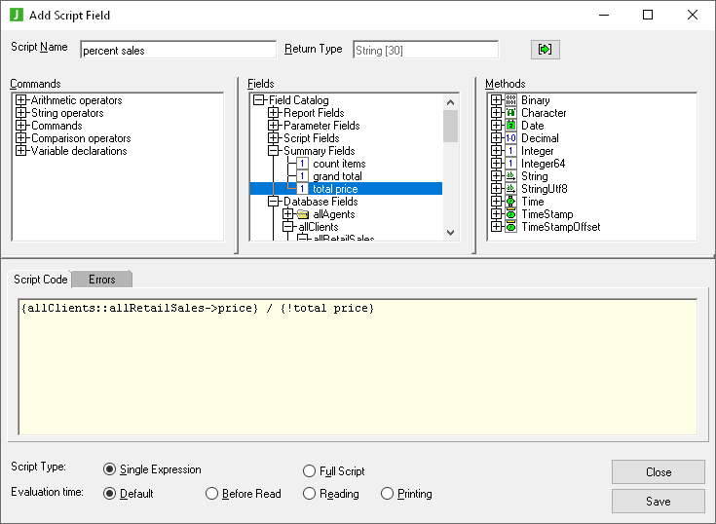The width and height of the screenshot is (716, 524).
Task: Click the Script Name input field
Action: click(x=177, y=50)
